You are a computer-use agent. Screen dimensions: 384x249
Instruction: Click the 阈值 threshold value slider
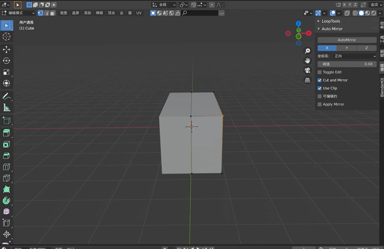tap(347, 64)
